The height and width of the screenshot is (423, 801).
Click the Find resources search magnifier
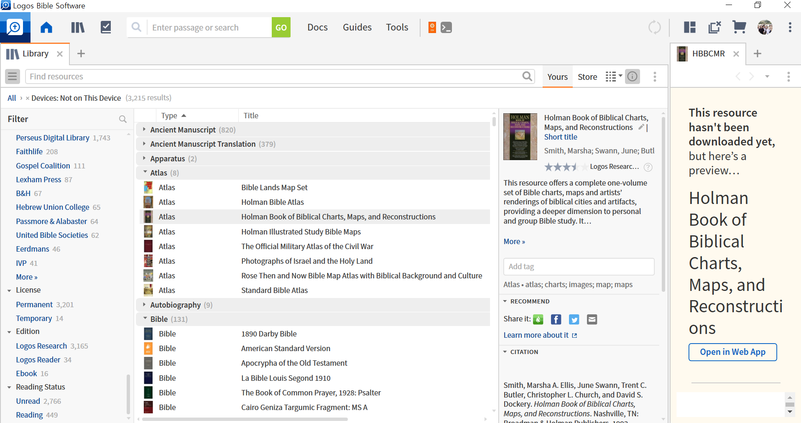[528, 76]
